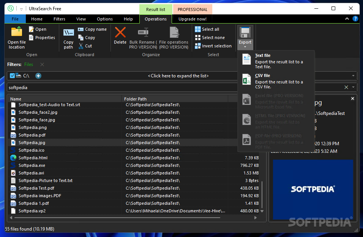Image resolution: width=363 pixels, height=237 pixels.
Task: Export result list to CSV file
Action: pyautogui.click(x=276, y=81)
